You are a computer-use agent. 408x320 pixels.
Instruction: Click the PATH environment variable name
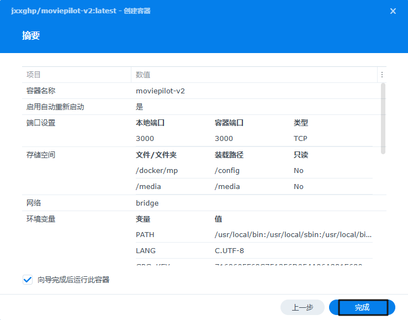[145, 235]
